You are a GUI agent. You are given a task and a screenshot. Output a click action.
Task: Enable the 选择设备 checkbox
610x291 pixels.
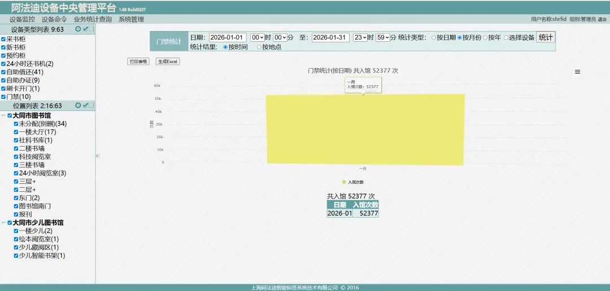tap(506, 38)
